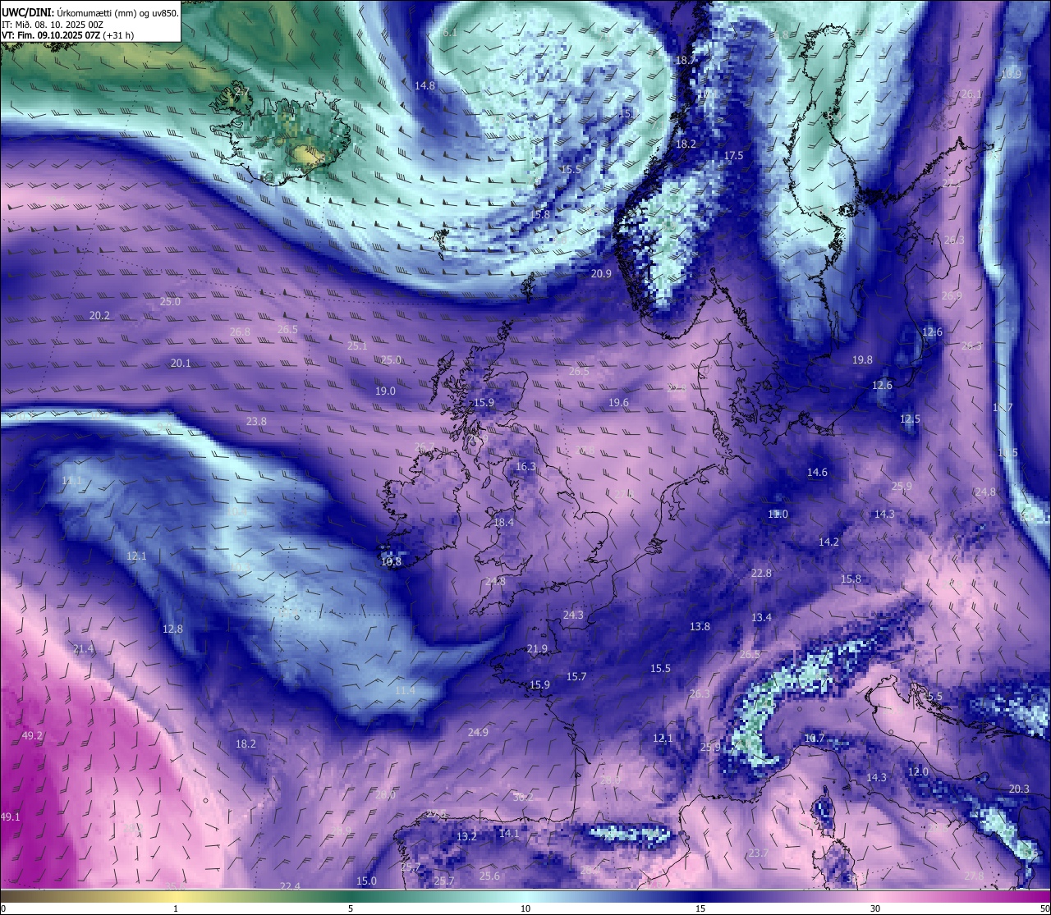
Task: Click the value 12.8 over the Atlantic
Action: click(x=172, y=629)
